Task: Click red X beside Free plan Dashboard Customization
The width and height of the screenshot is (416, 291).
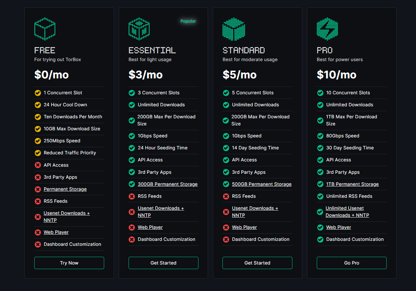Action: click(38, 244)
